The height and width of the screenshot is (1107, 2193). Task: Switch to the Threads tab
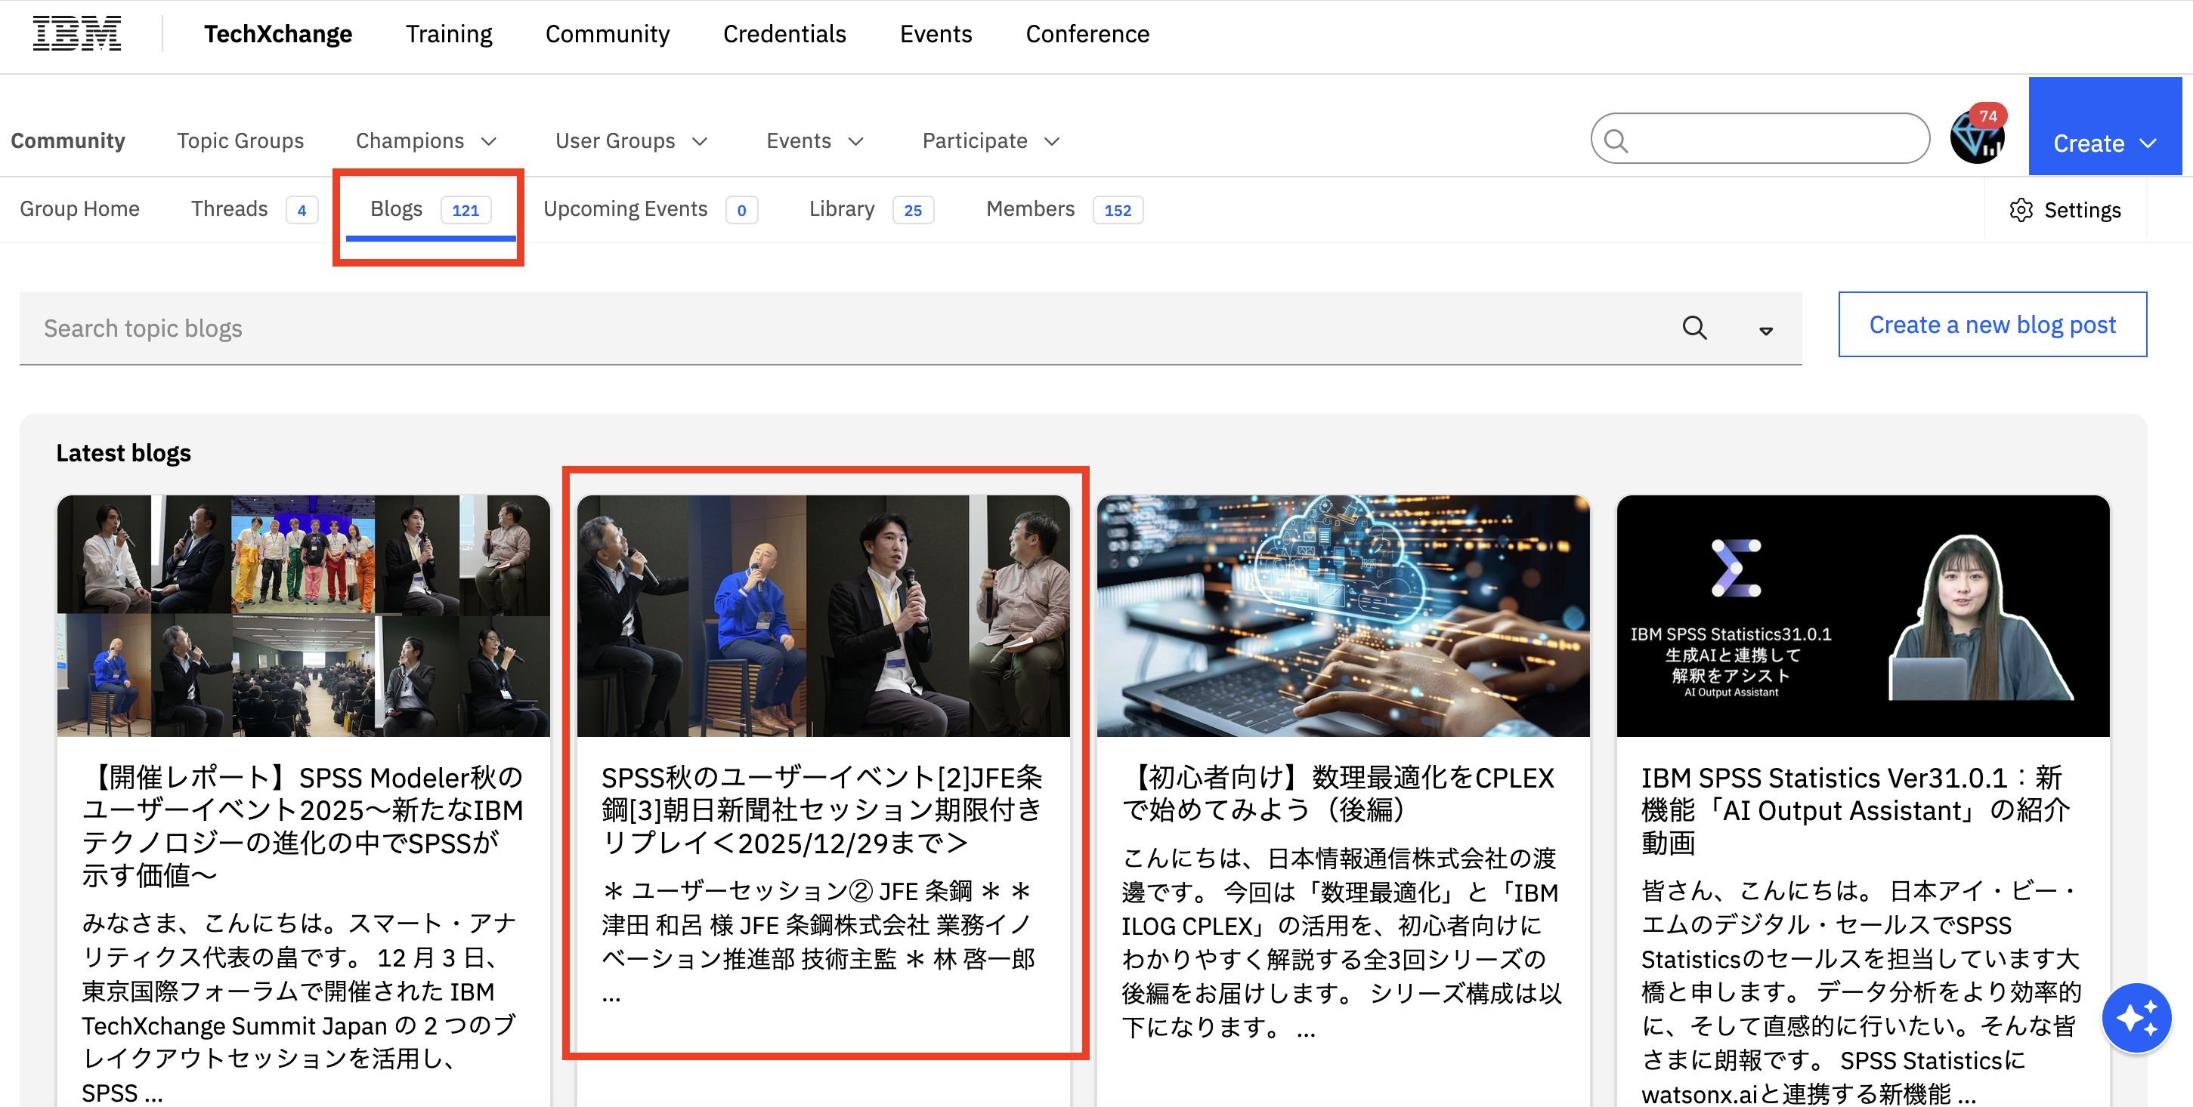pos(230,209)
